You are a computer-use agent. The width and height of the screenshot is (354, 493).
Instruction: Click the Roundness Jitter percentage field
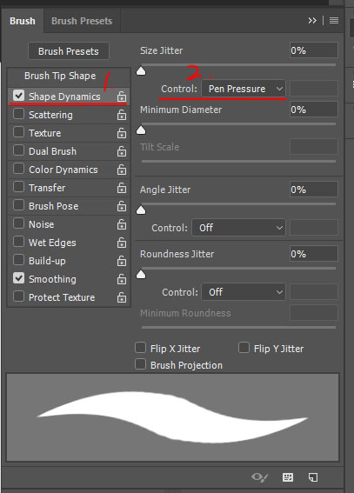[314, 254]
